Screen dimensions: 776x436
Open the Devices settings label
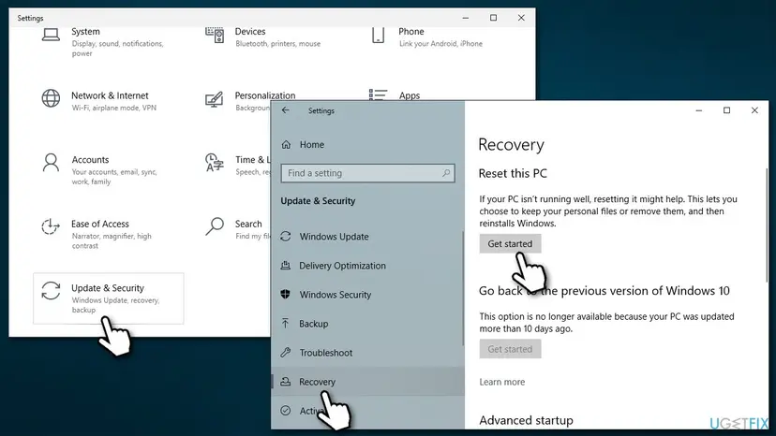[x=250, y=31]
